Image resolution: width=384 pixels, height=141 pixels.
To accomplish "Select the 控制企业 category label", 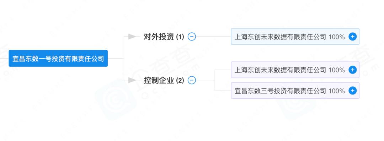I will tap(159, 80).
